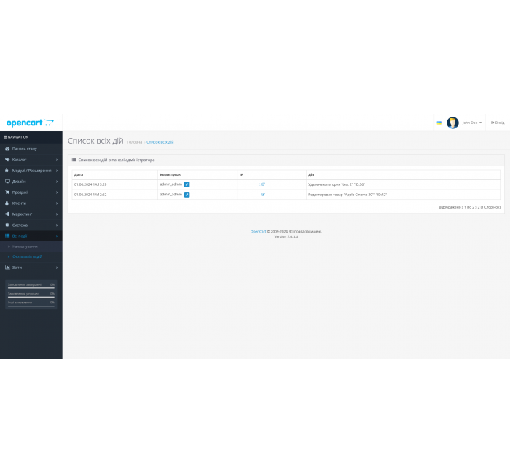This screenshot has height=474, width=510.
Task: Click the Модулі / Розширення puzzle icon
Action: coord(7,170)
